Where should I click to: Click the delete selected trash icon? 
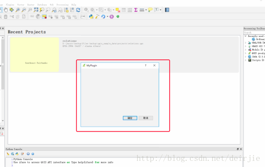click(6, 17)
